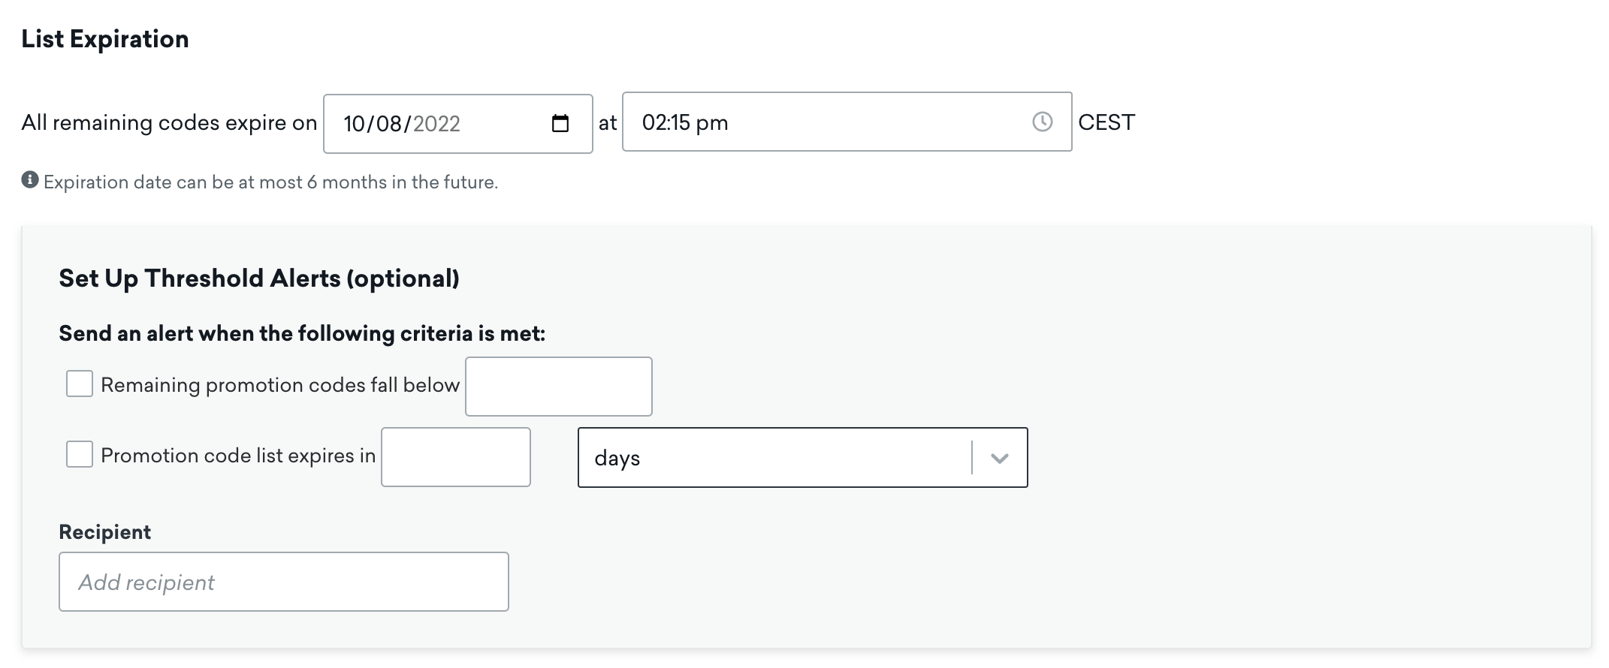Open the calendar picker icon in date field
1609x668 pixels.
tap(560, 123)
